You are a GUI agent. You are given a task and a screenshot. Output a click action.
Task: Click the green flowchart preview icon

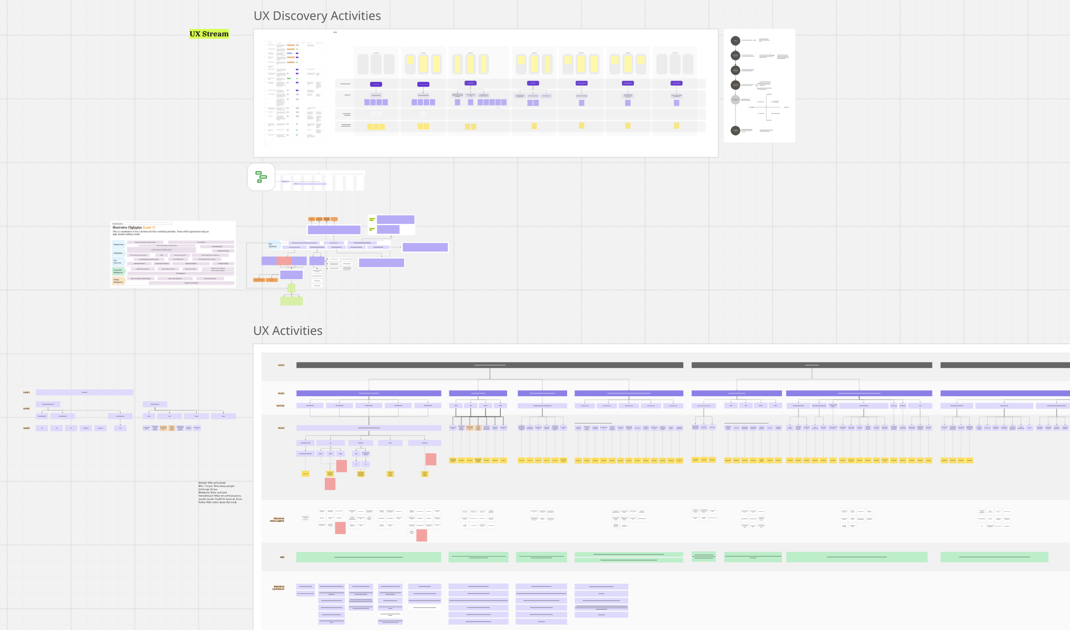point(261,177)
